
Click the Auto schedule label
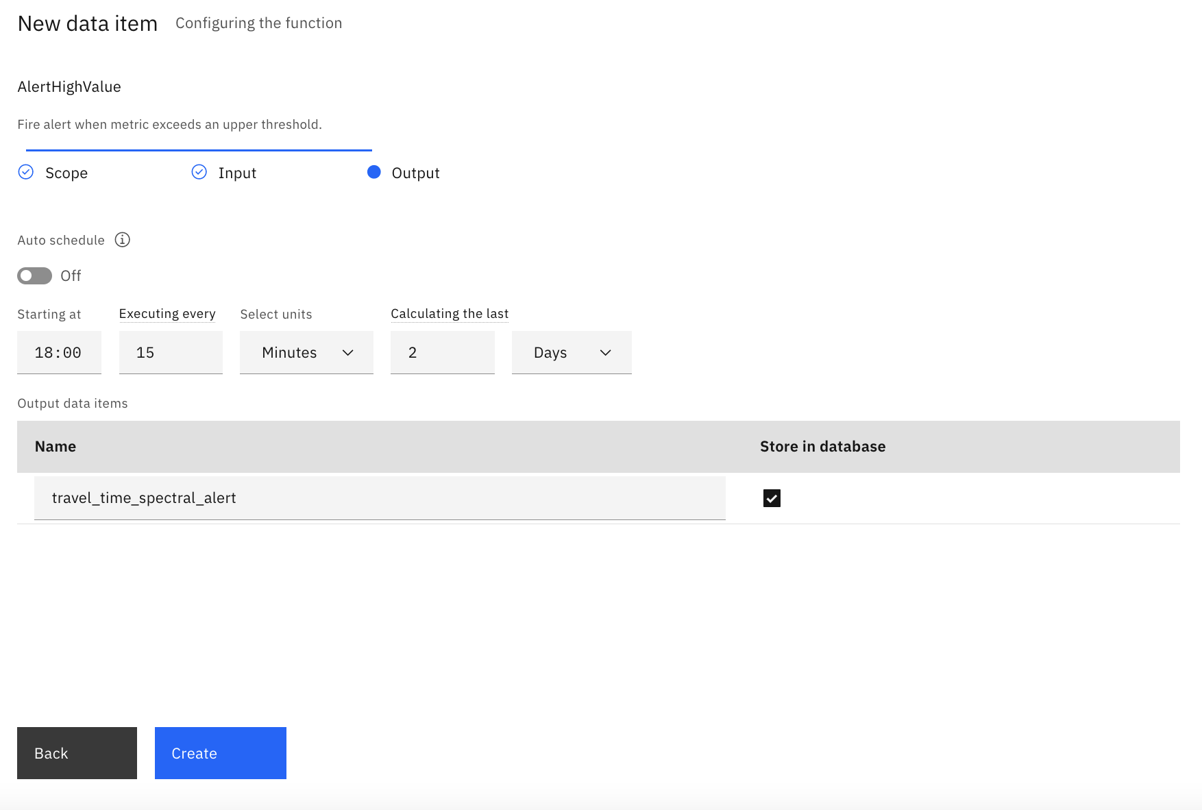click(x=61, y=241)
